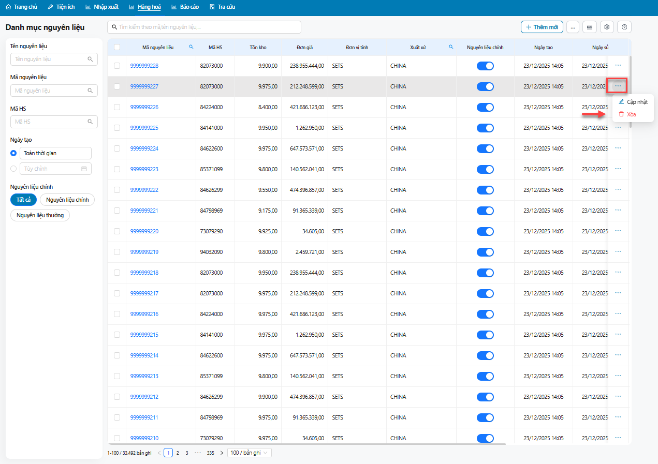Click the row layout icon beside the gear
This screenshot has height=464, width=658.
point(589,27)
